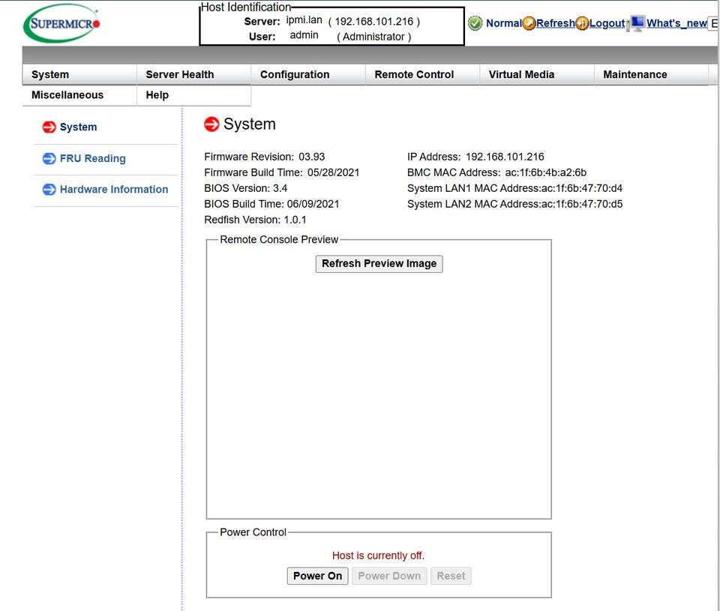Open the Server Health menu

click(x=193, y=74)
